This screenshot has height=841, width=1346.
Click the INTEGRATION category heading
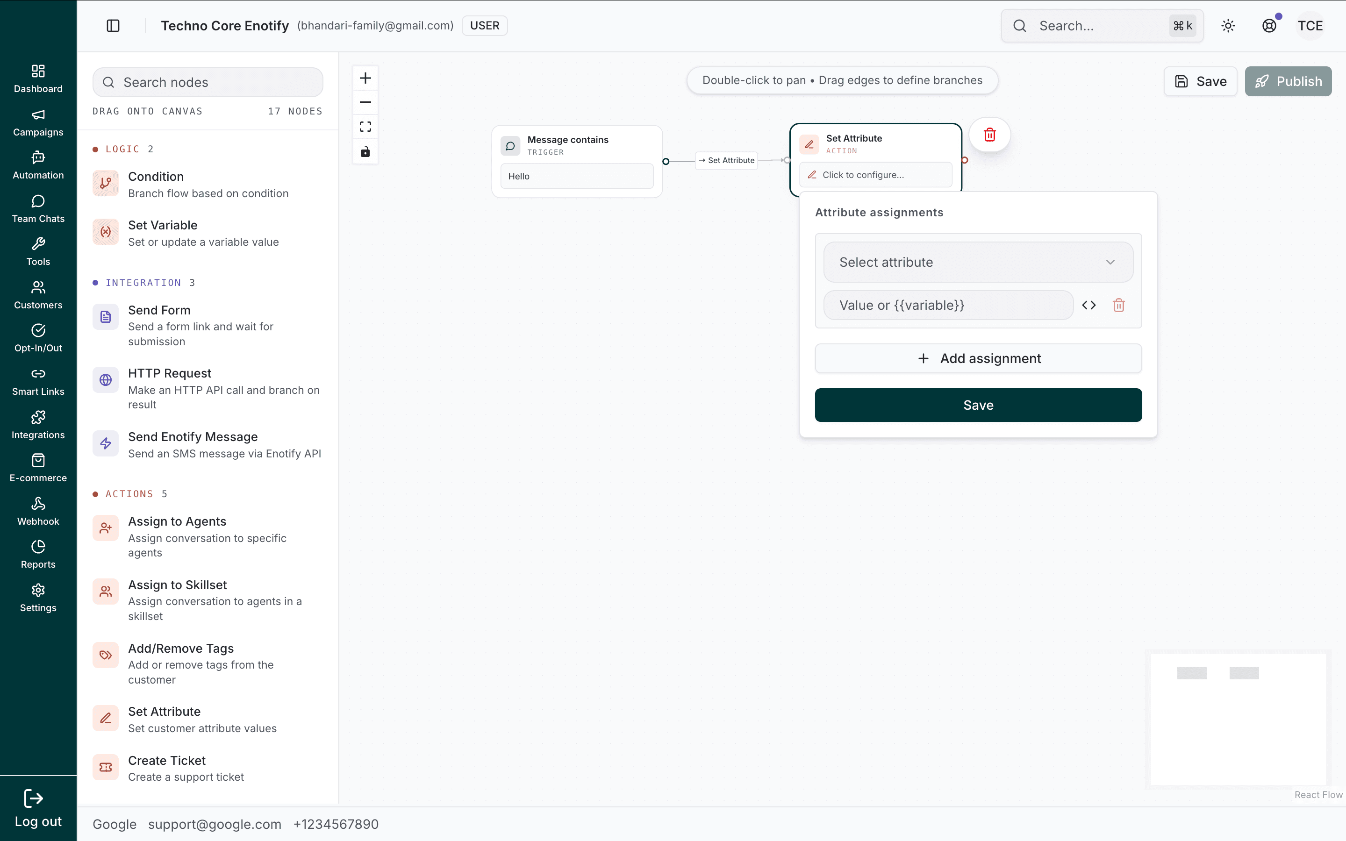pos(143,283)
